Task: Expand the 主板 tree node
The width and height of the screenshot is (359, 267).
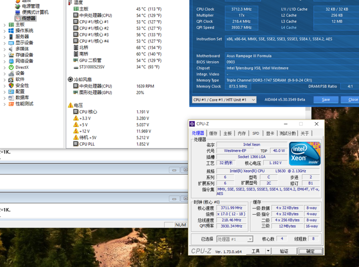Action: pyautogui.click(x=4, y=25)
